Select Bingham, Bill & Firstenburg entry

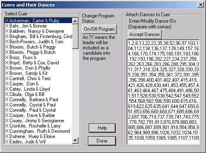tap(38, 36)
